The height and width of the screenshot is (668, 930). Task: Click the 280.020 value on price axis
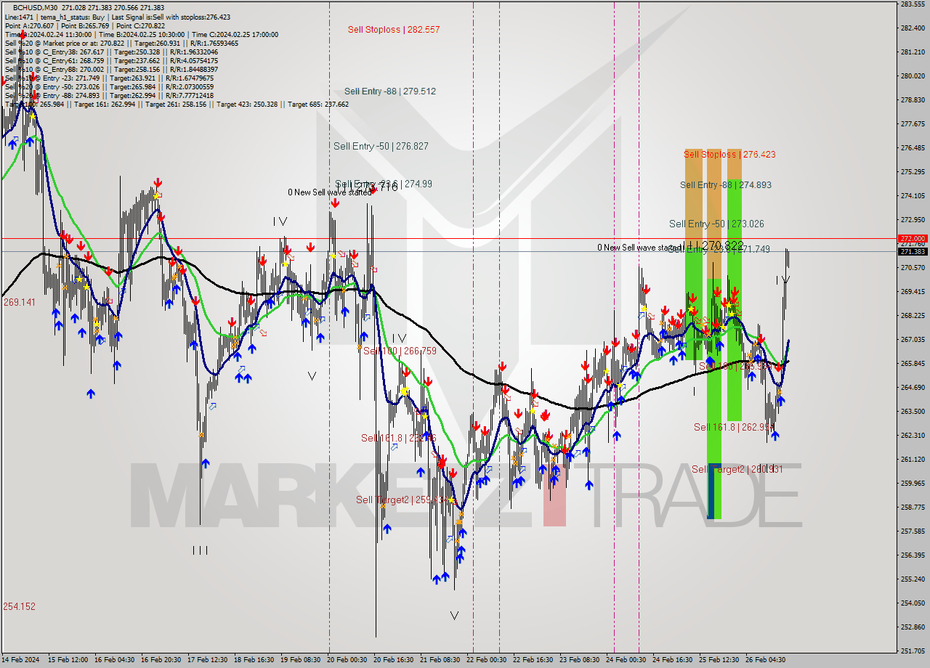[913, 76]
